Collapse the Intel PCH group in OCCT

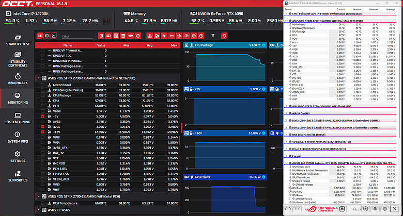[x=39, y=196]
